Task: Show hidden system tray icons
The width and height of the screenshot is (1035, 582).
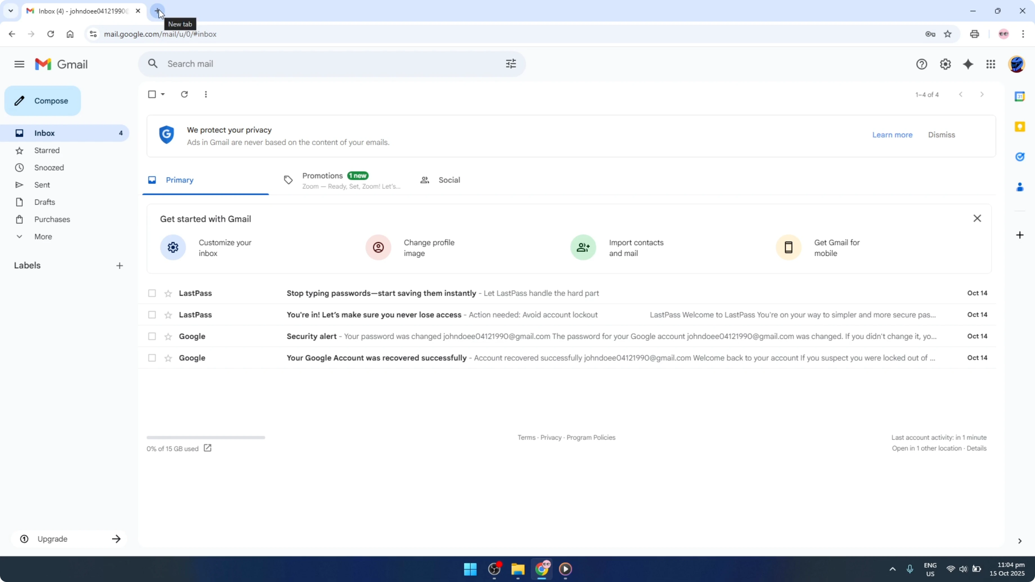Action: coord(892,569)
